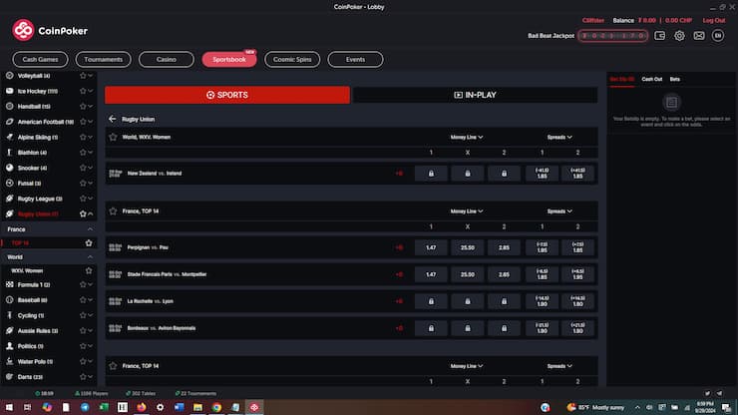Screen dimensions: 738x415
Task: Open the Windows Start menu
Action: (x=9, y=407)
